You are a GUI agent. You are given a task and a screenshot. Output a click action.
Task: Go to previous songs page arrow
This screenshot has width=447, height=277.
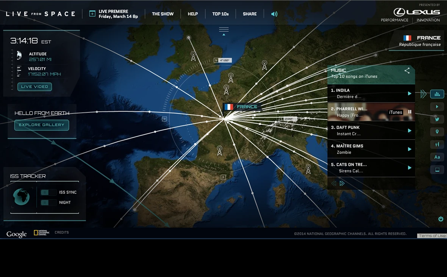click(x=334, y=183)
